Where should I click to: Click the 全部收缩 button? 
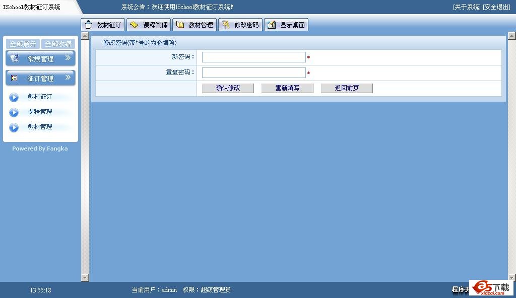(x=58, y=44)
